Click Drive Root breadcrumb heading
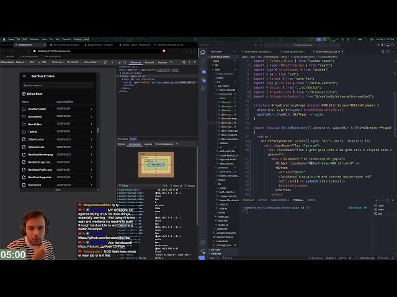397x297 pixels. pos(35,94)
